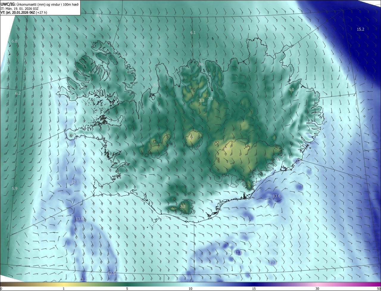Click the 7.5 value label
Viewport: 381px width, 291px height.
(x=210, y=98)
